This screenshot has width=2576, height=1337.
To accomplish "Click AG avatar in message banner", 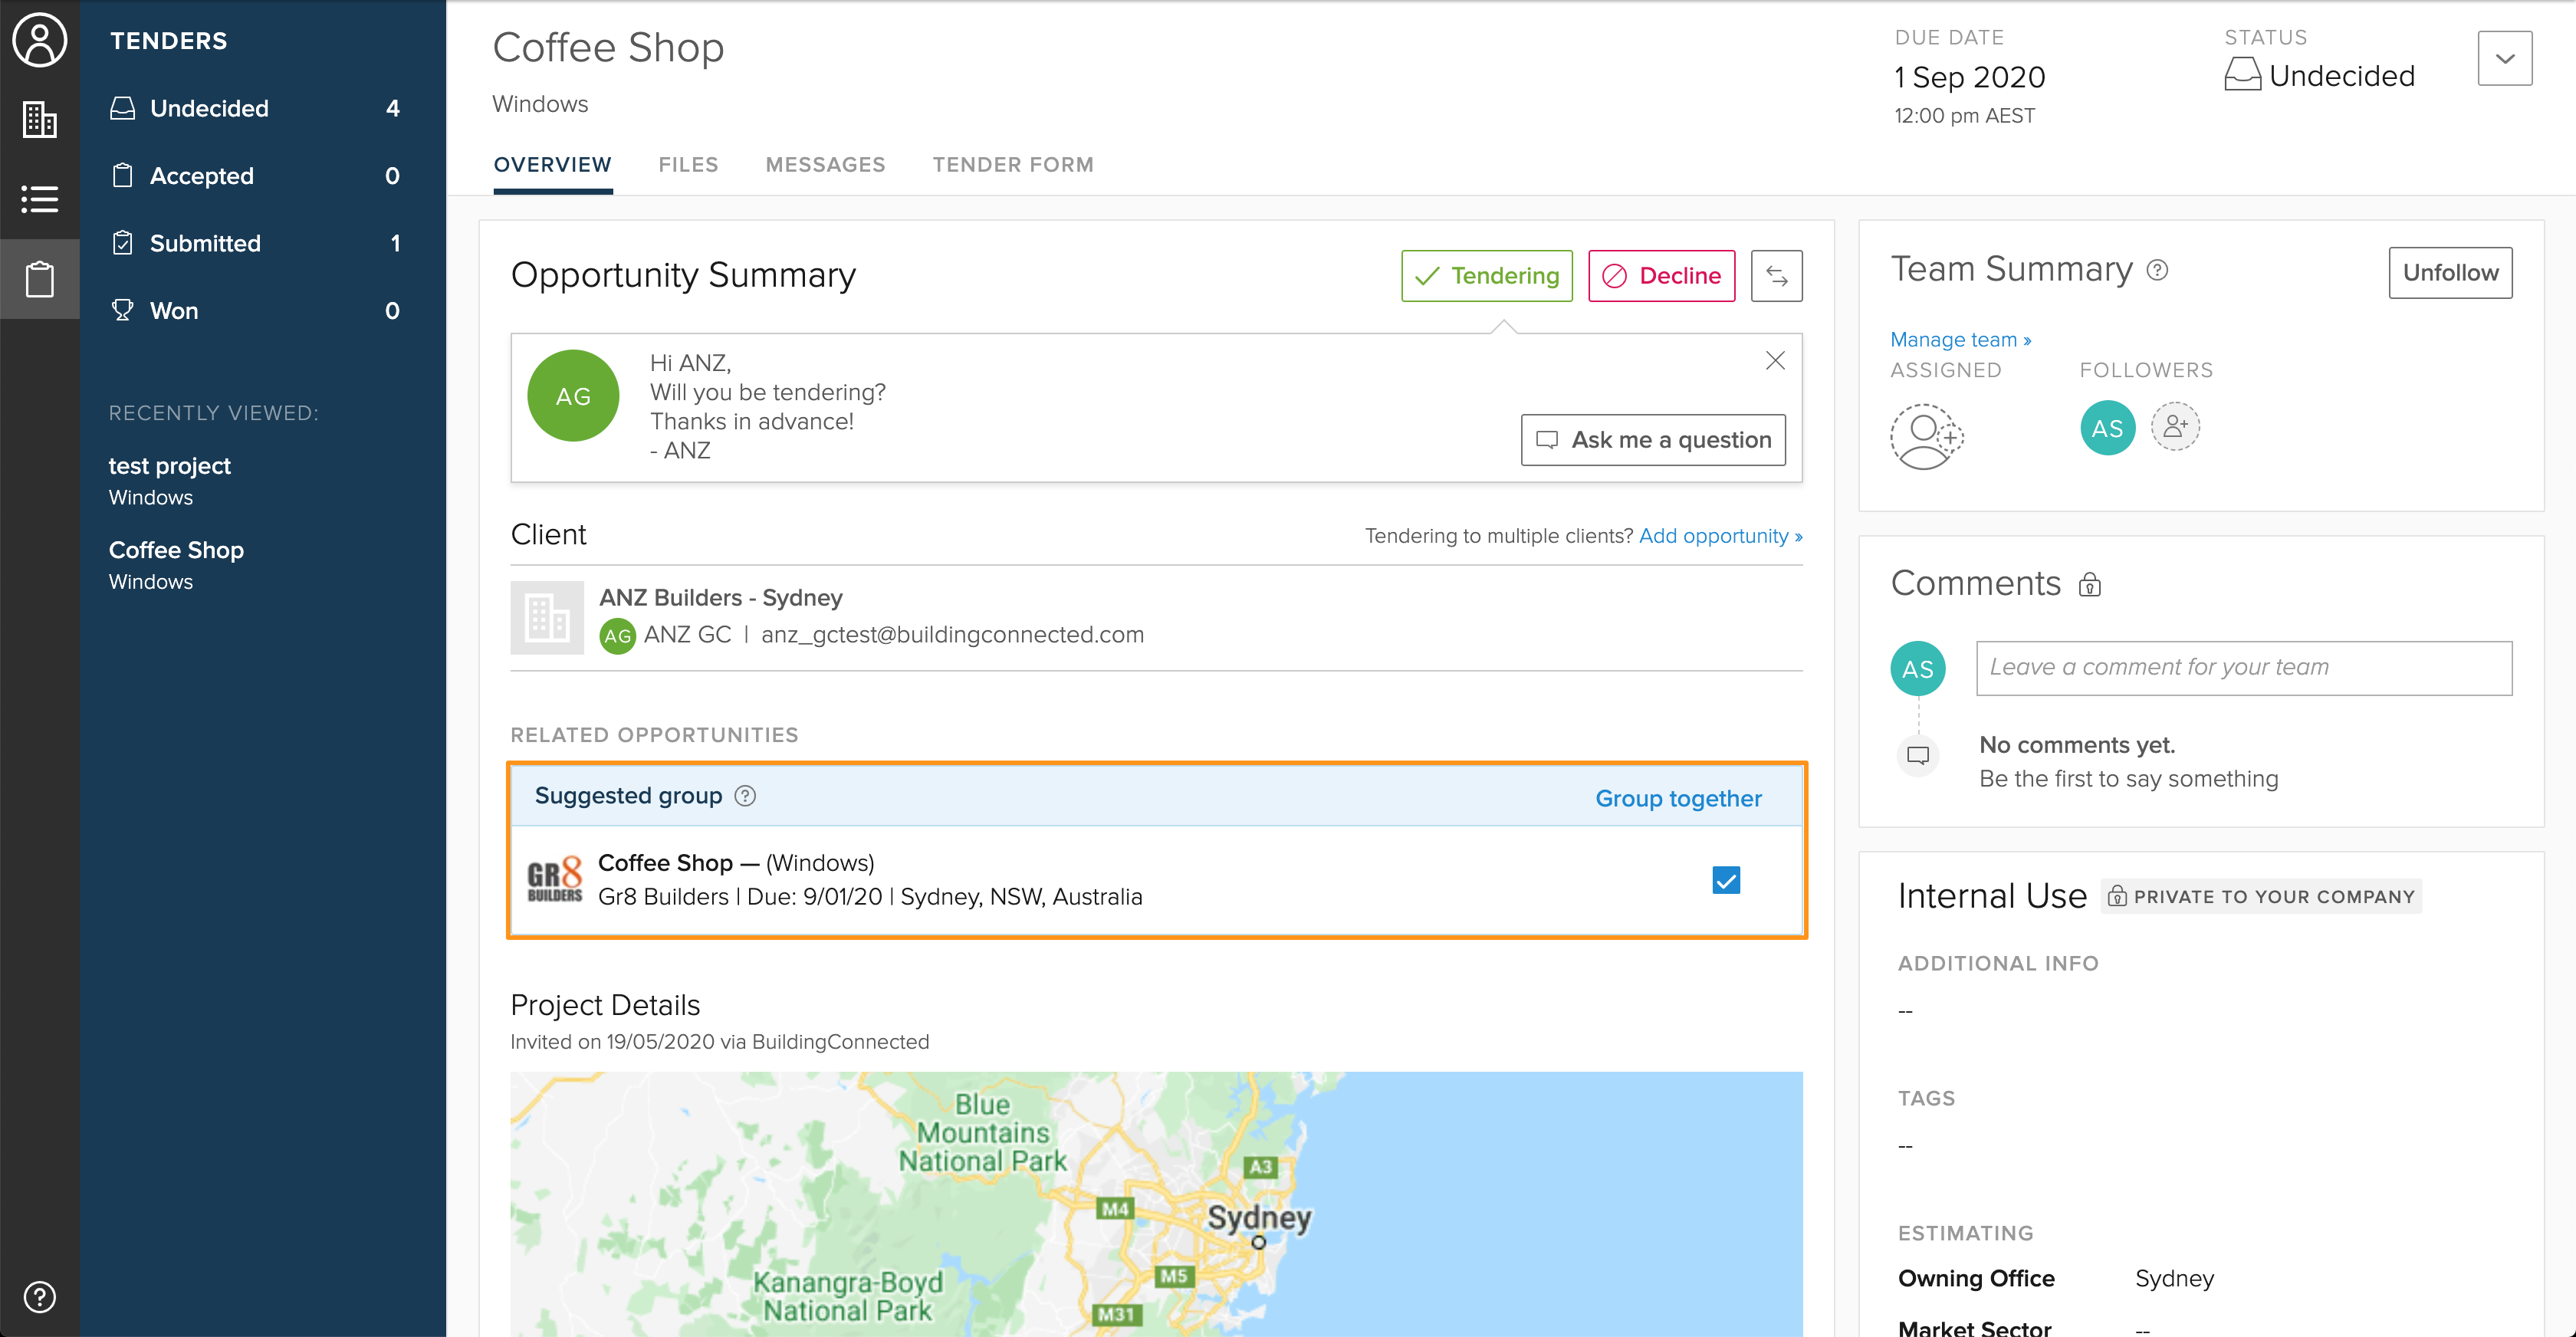I will [573, 395].
